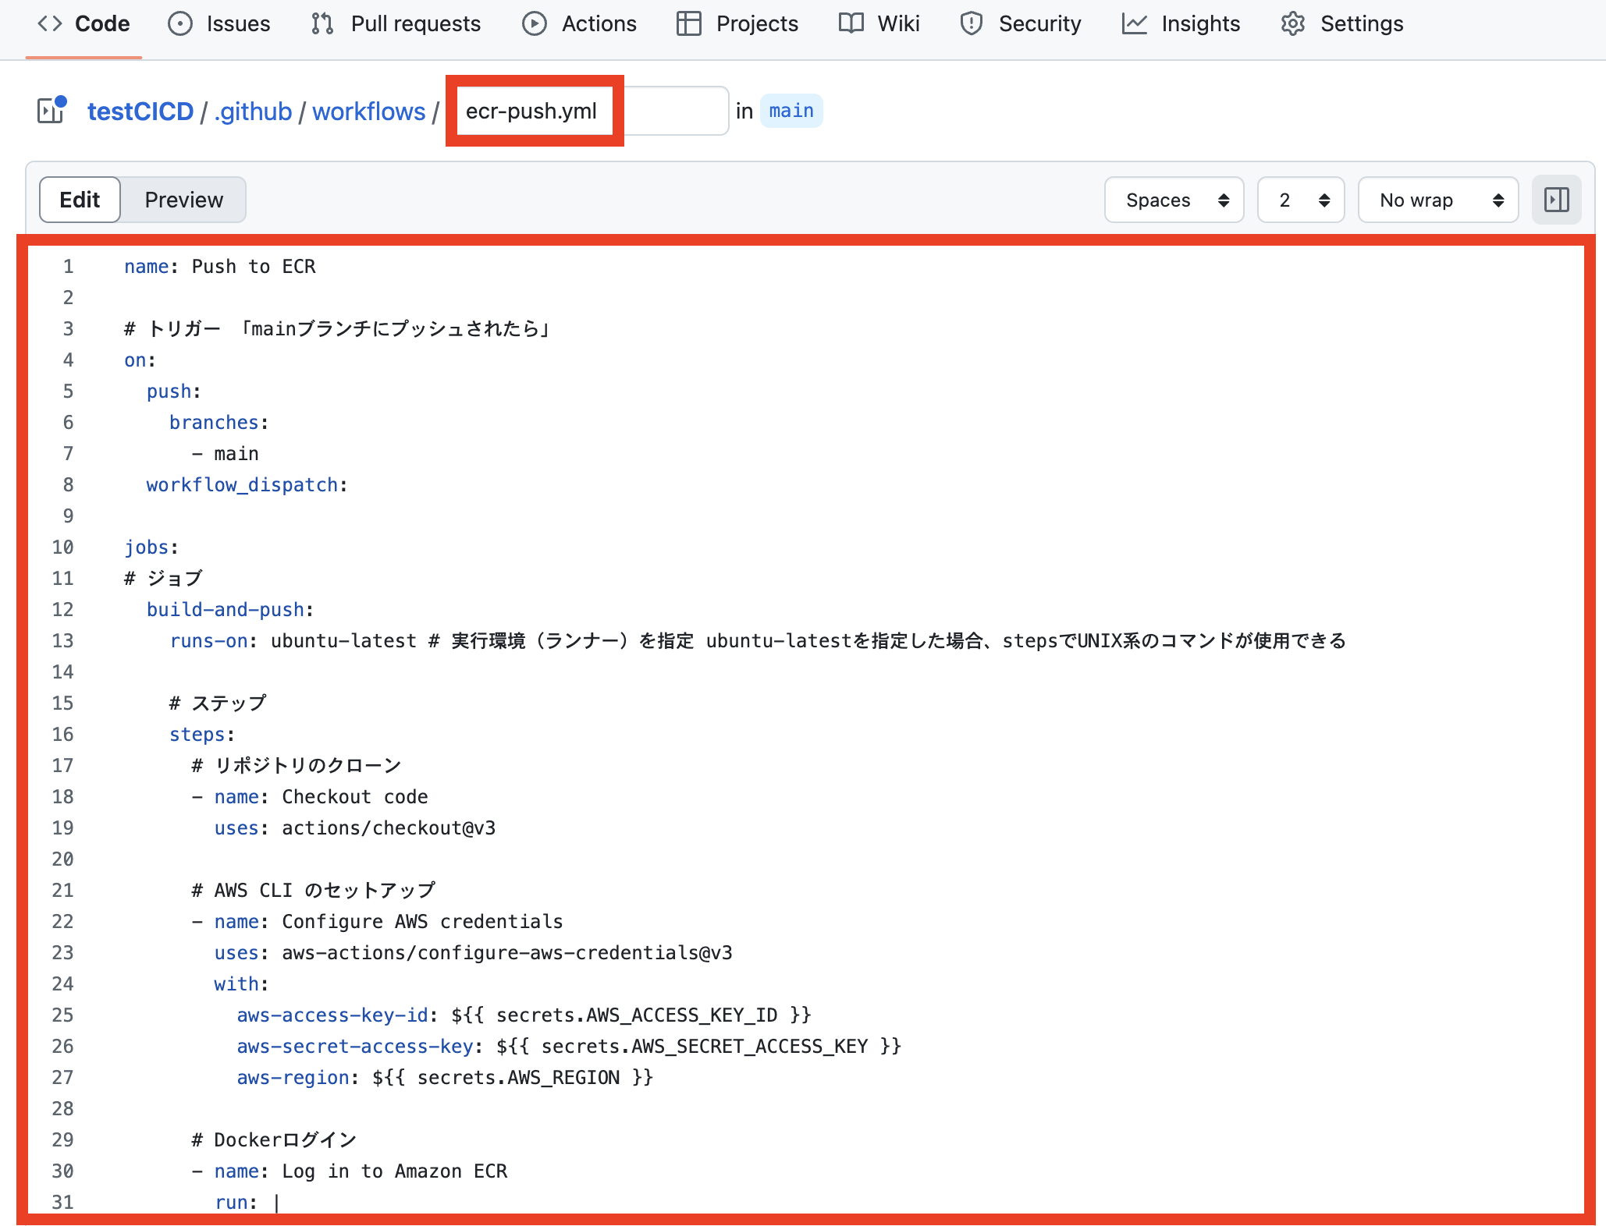Open the workflows folder breadcrumb
1606x1226 pixels.
(x=368, y=112)
